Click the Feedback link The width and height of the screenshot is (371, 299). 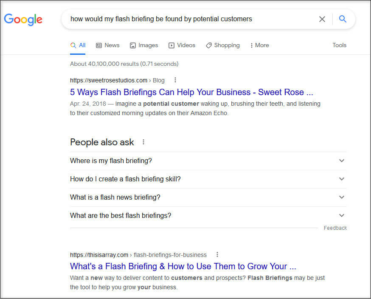pos(335,228)
